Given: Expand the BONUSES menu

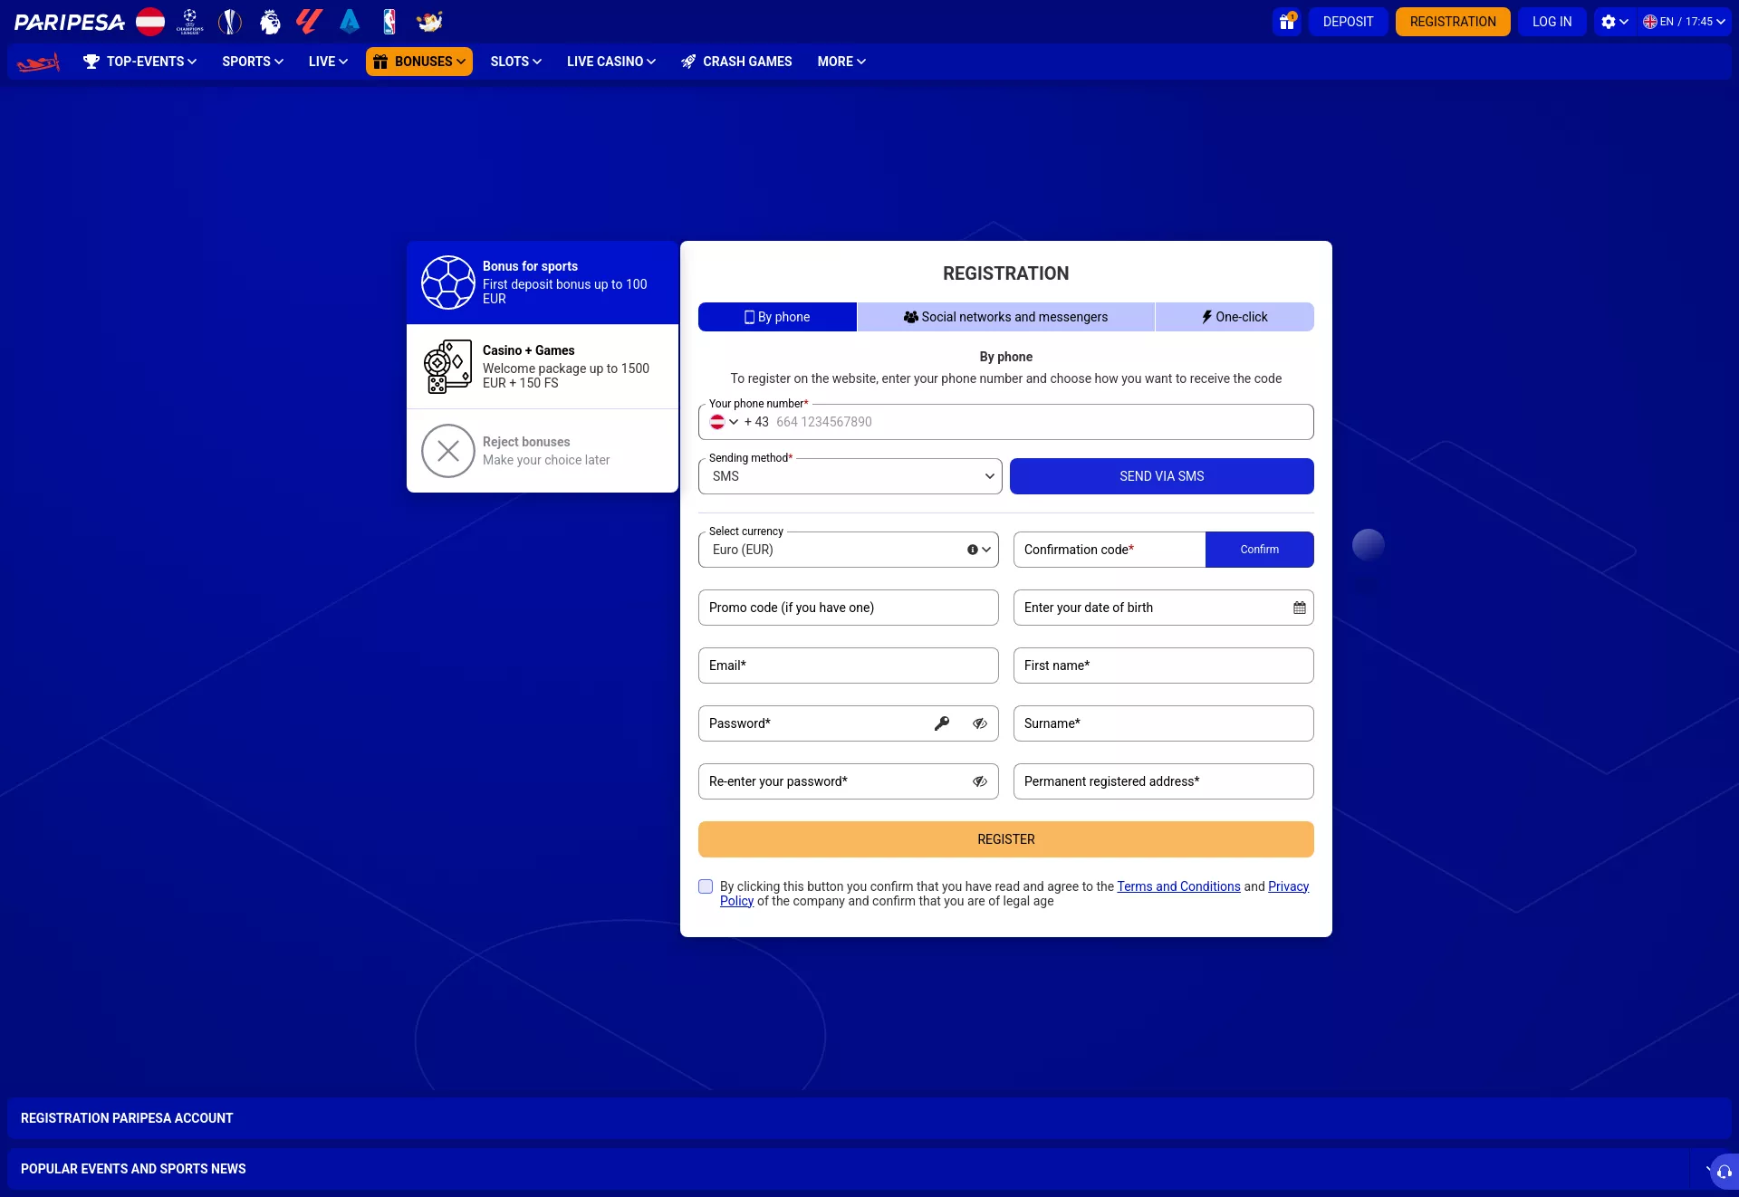Looking at the screenshot, I should (x=419, y=62).
